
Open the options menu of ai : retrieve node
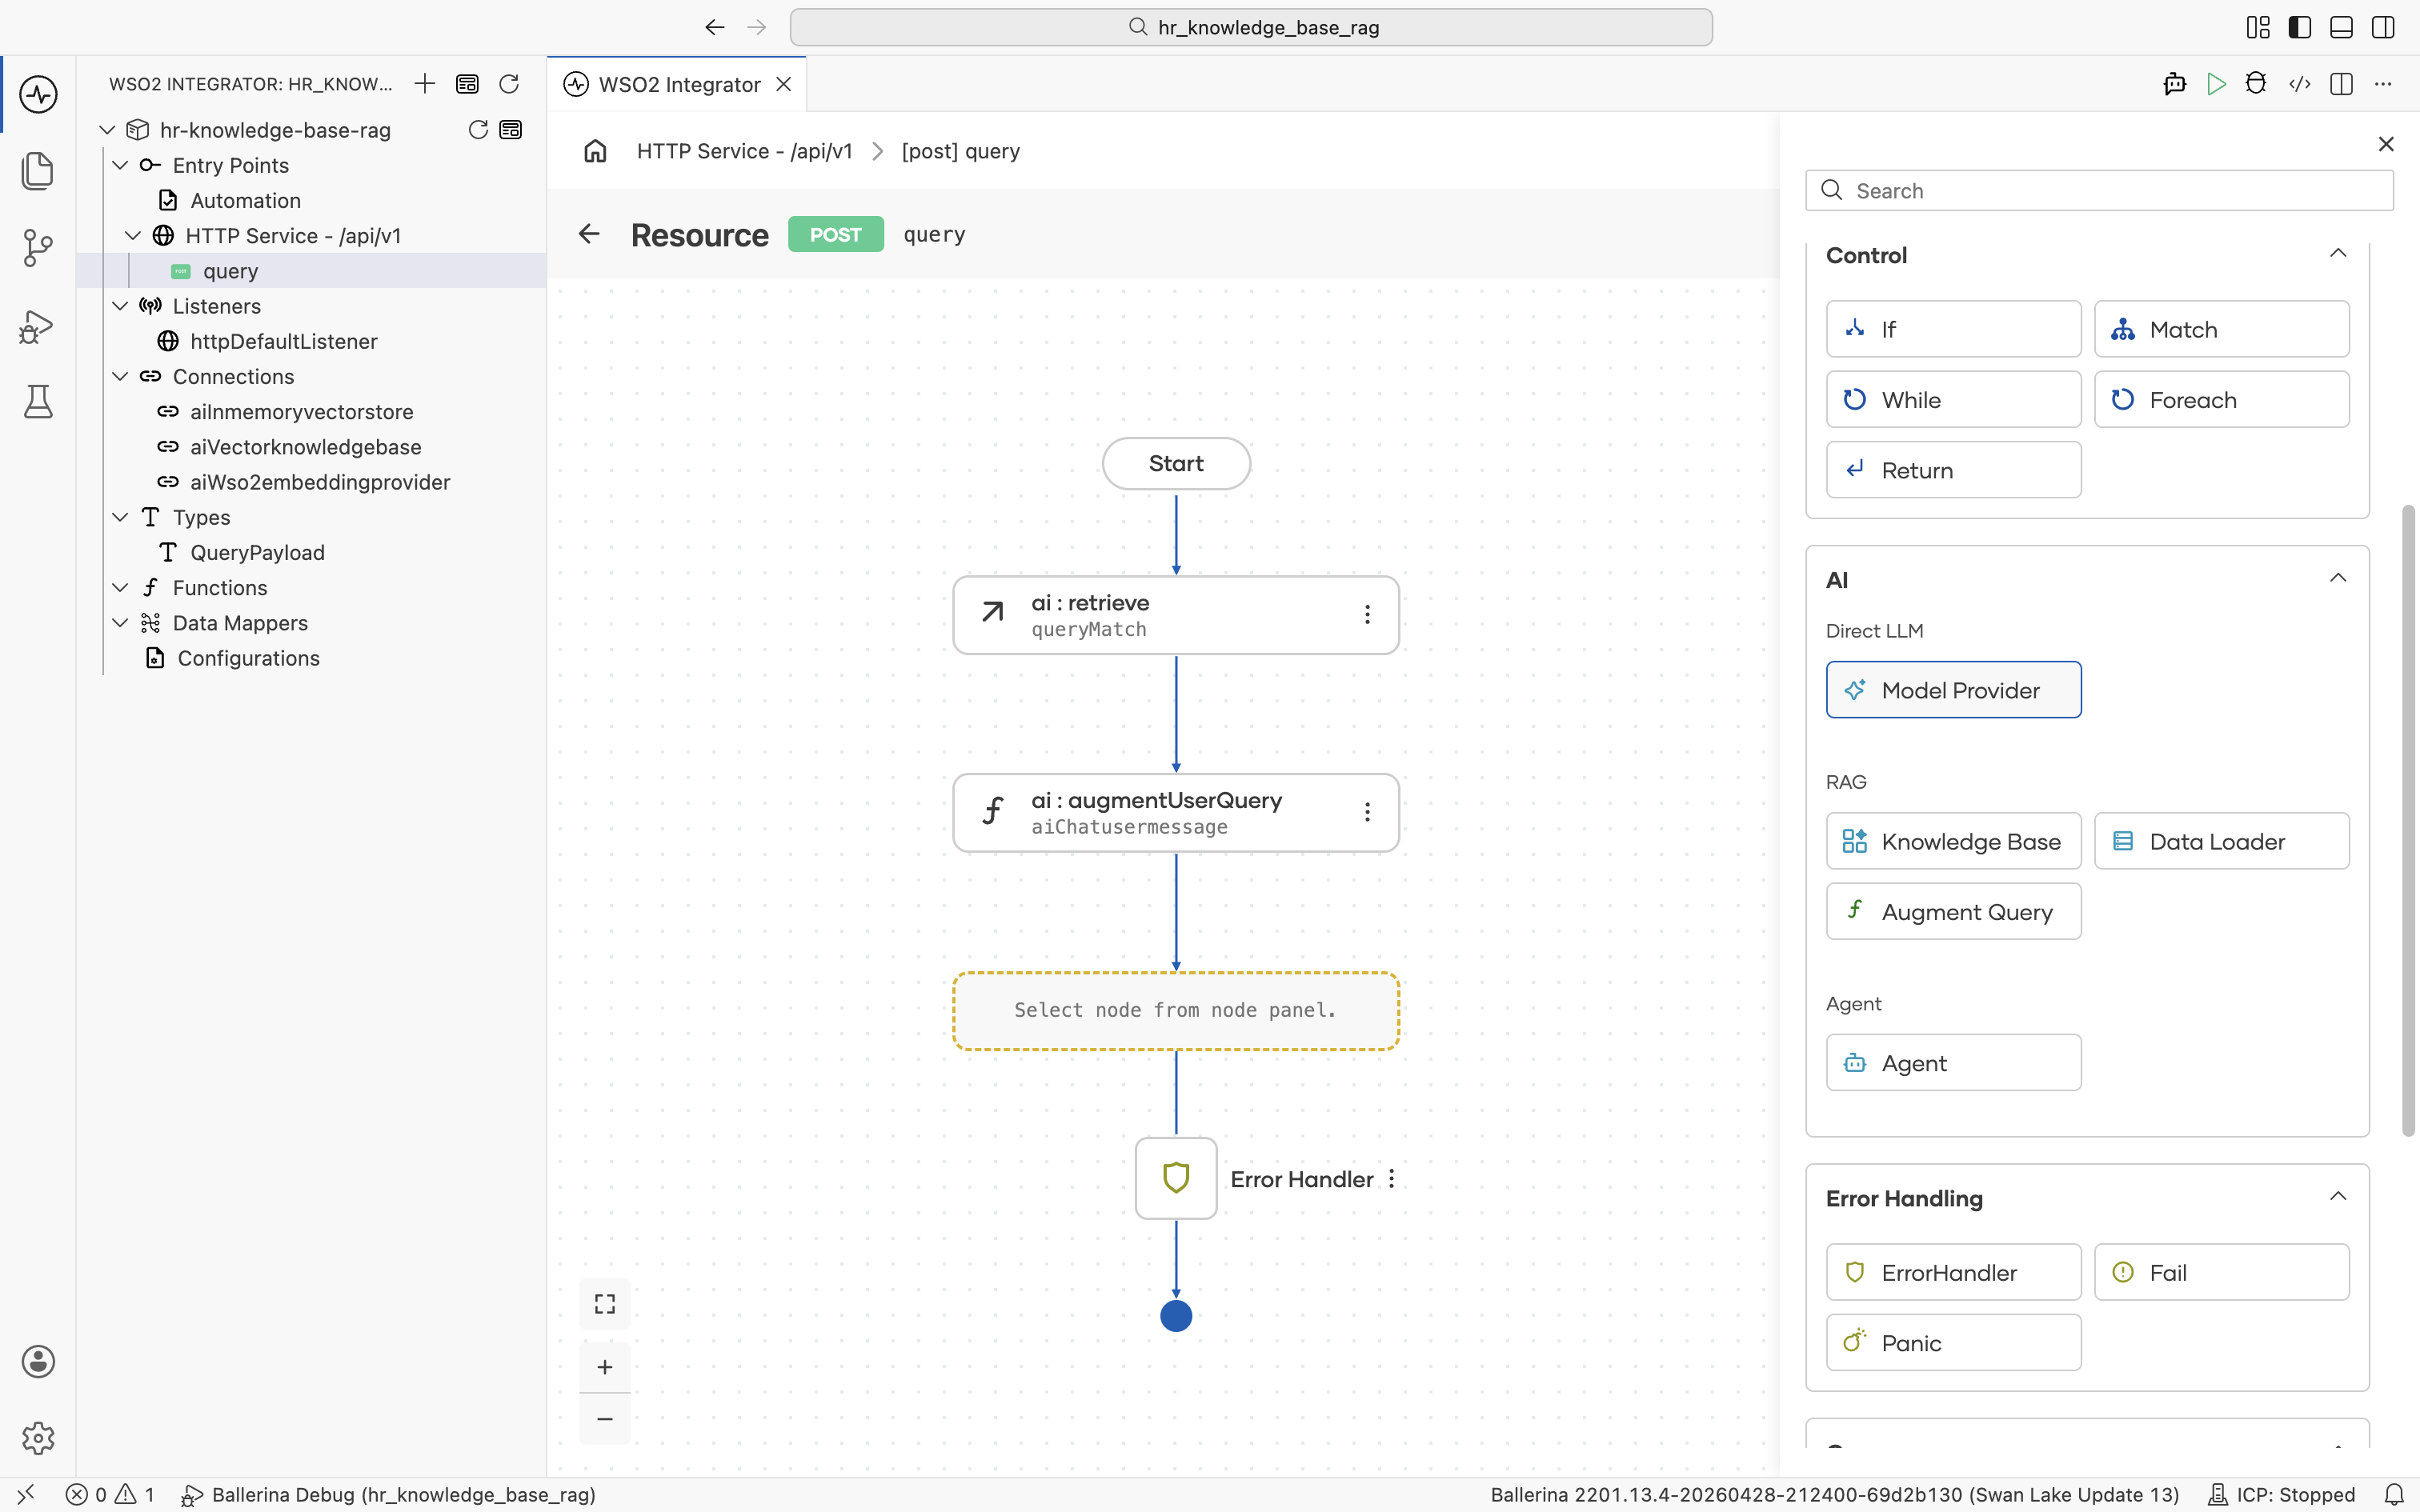click(1367, 615)
